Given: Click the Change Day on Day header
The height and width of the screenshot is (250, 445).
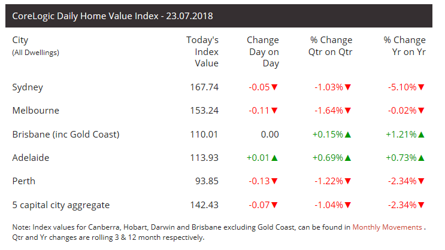Looking at the screenshot, I should coord(263,52).
